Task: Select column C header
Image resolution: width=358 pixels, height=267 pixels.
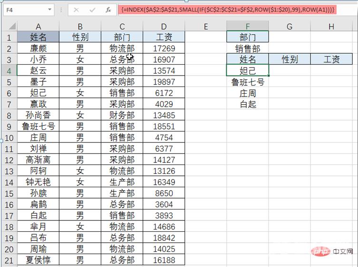Action: (x=122, y=27)
